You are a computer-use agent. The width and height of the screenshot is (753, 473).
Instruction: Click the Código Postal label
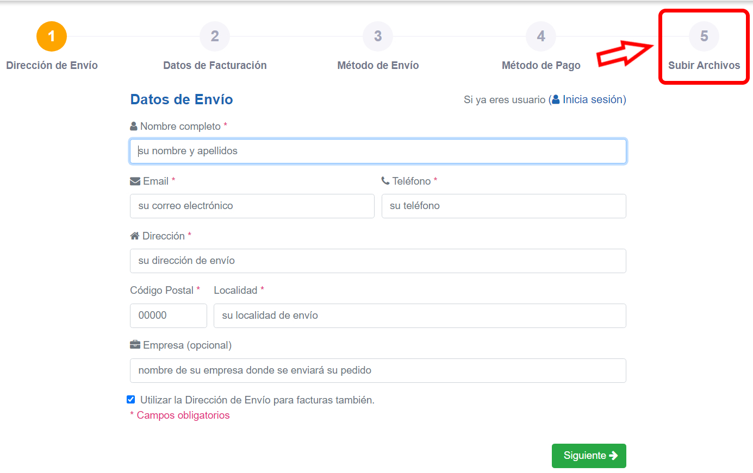click(161, 291)
